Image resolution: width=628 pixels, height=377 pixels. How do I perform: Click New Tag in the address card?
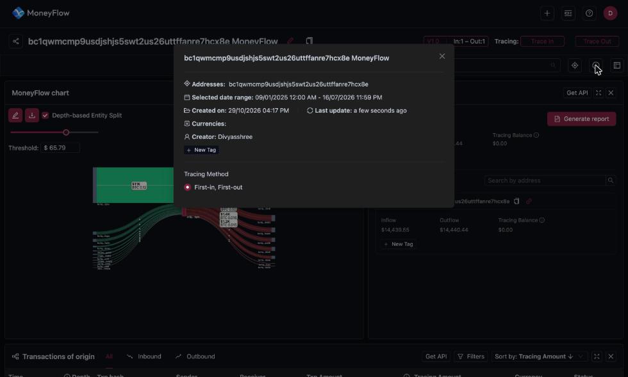tap(398, 244)
